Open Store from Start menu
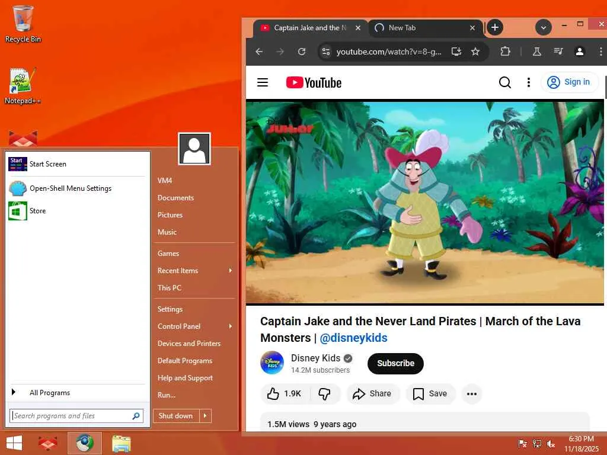Screen dimensions: 607x455 click(x=78, y=211)
